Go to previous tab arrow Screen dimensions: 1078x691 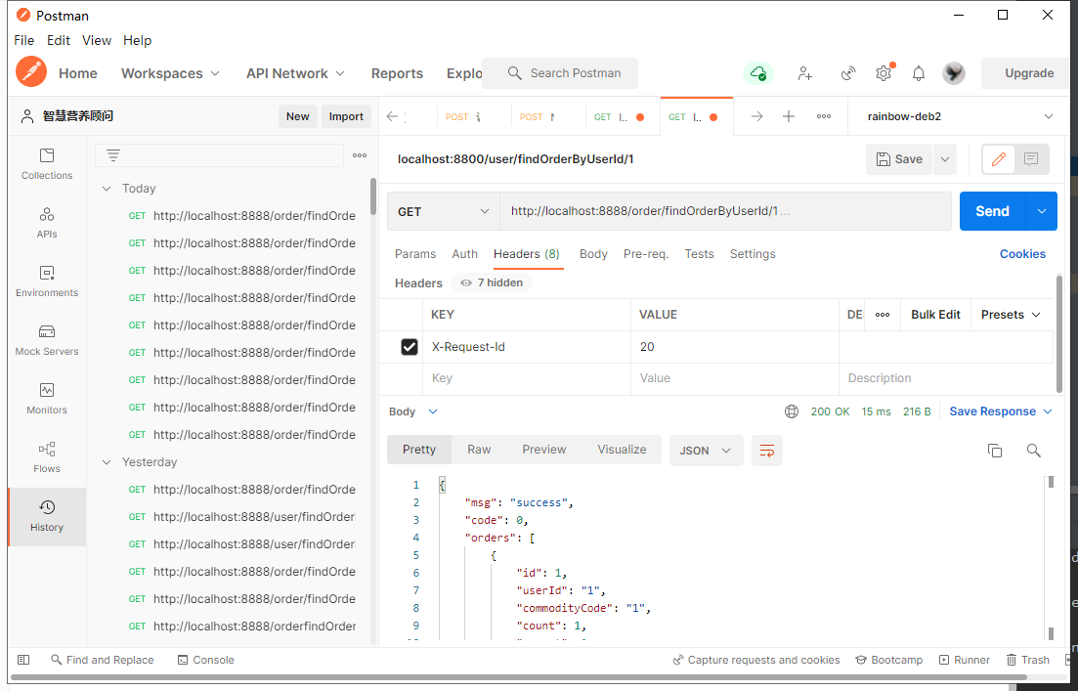393,117
